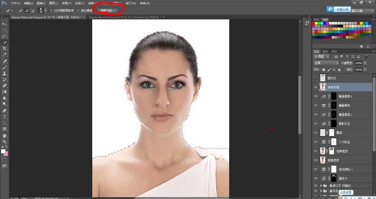Switch to Finetuening document tab
Viewport: 376px width, 199px height.
pos(125,17)
